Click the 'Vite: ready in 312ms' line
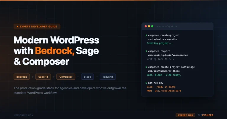 click(x=161, y=87)
